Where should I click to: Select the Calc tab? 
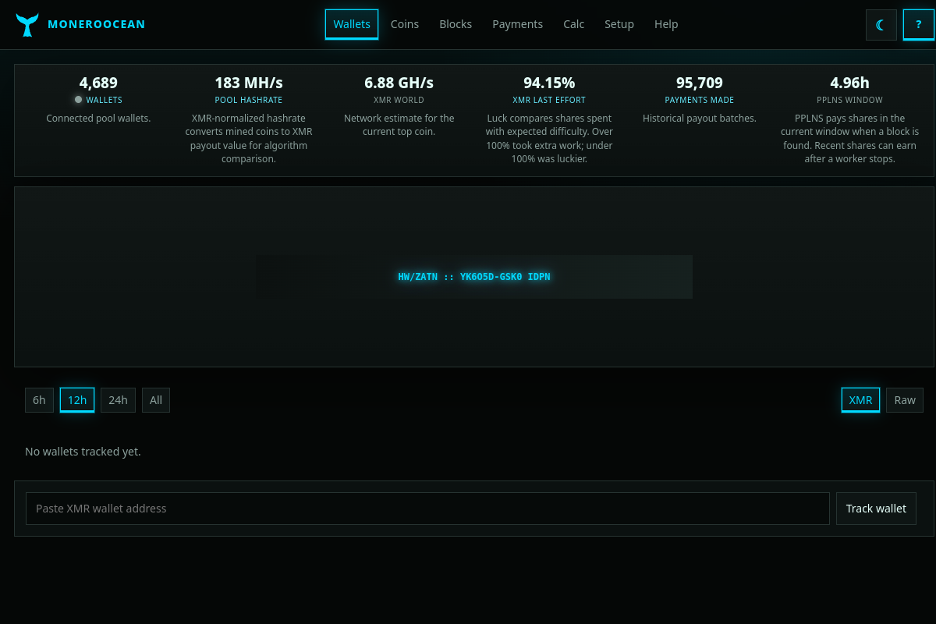574,24
